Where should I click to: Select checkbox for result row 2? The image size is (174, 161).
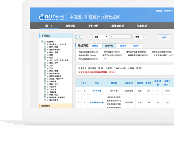point(78,102)
